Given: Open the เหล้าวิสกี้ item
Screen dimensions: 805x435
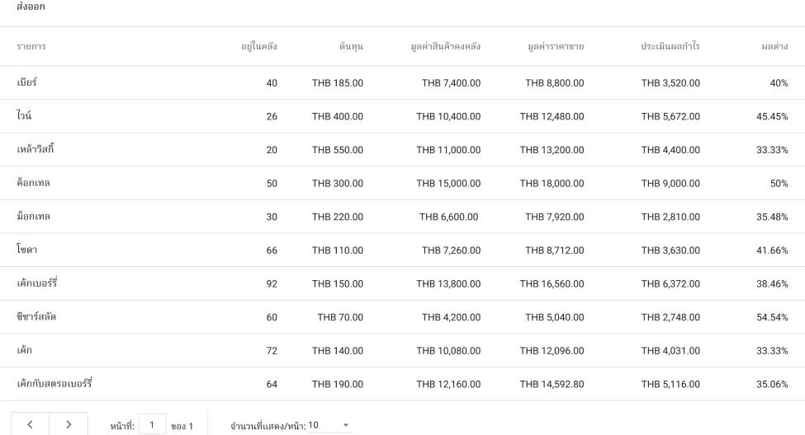Looking at the screenshot, I should point(36,149).
